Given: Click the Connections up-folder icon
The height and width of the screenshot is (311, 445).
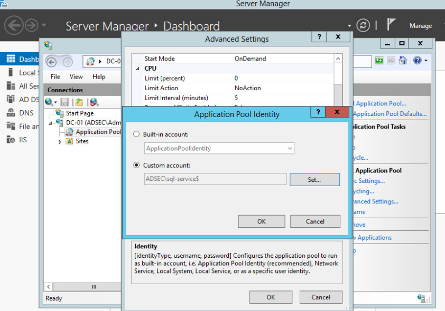Looking at the screenshot, I should [79, 102].
